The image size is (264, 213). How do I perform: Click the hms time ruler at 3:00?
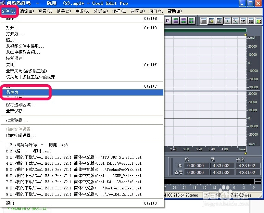pyautogui.click(x=186, y=149)
